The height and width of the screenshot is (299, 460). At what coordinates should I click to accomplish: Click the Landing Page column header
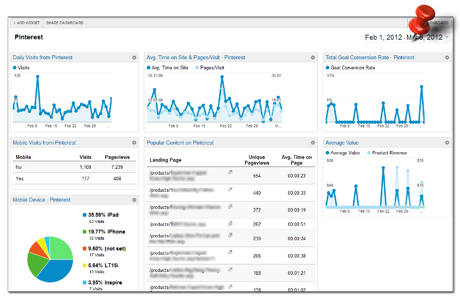click(166, 160)
